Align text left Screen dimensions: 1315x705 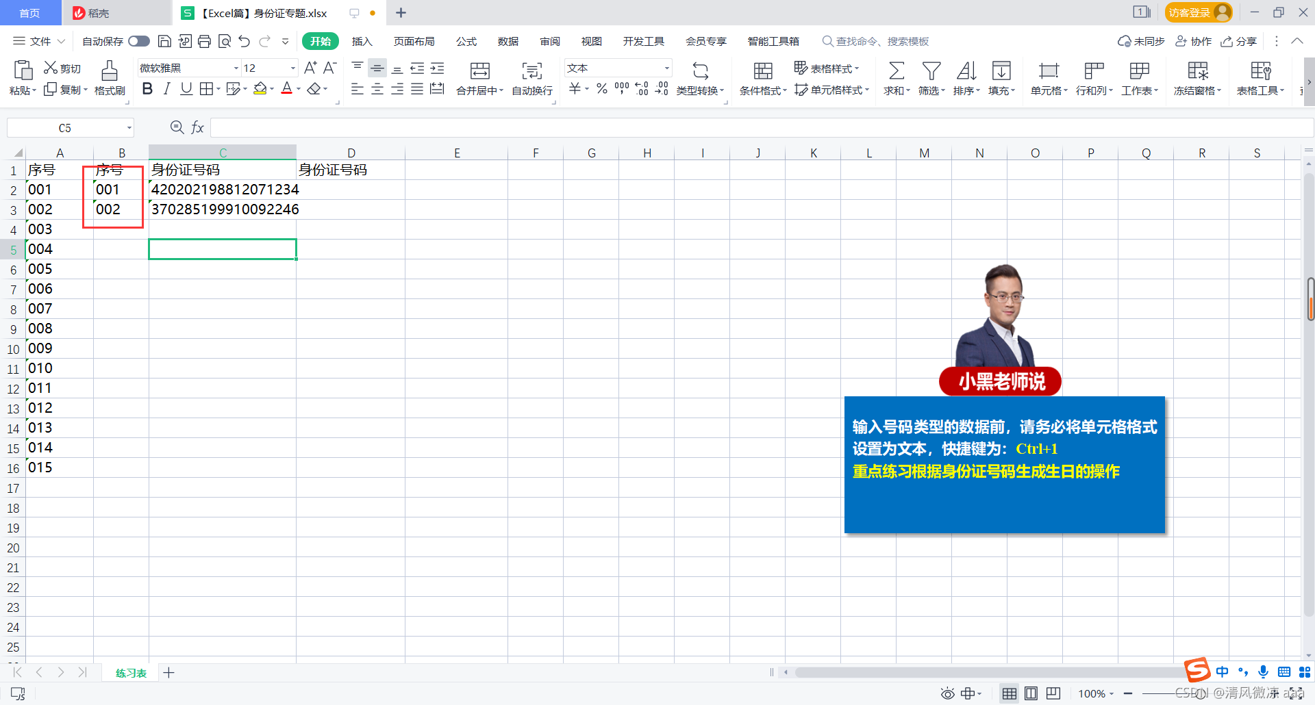coord(358,89)
